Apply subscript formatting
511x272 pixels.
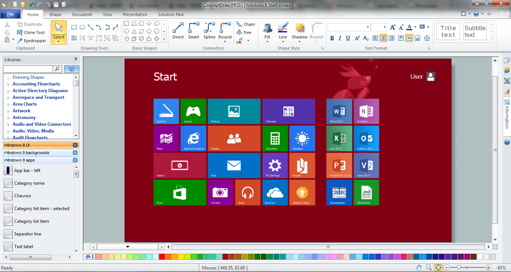[x=365, y=38]
